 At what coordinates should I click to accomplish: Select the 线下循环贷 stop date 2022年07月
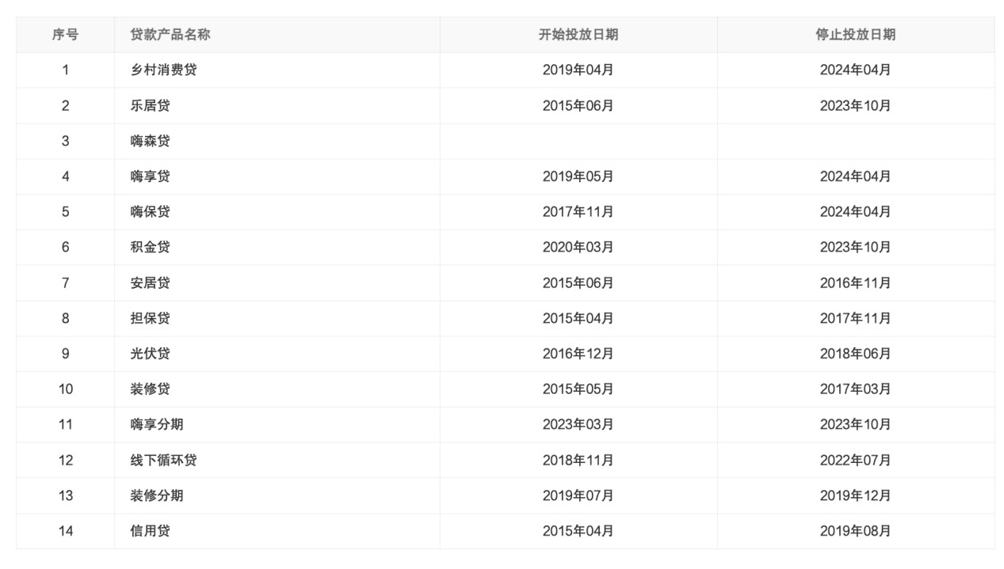[x=856, y=460]
